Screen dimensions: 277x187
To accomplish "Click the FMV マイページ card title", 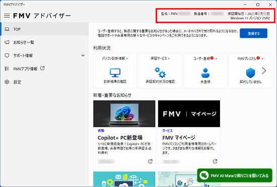I will click(x=179, y=138).
